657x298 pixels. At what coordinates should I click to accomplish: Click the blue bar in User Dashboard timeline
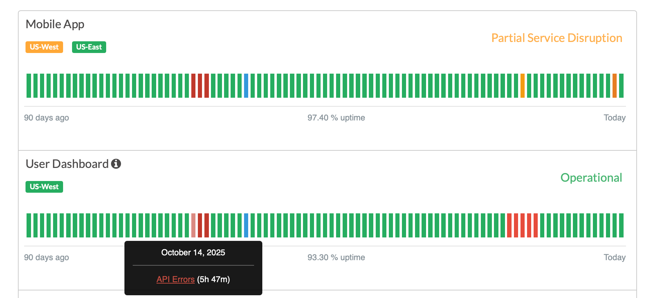tap(246, 225)
